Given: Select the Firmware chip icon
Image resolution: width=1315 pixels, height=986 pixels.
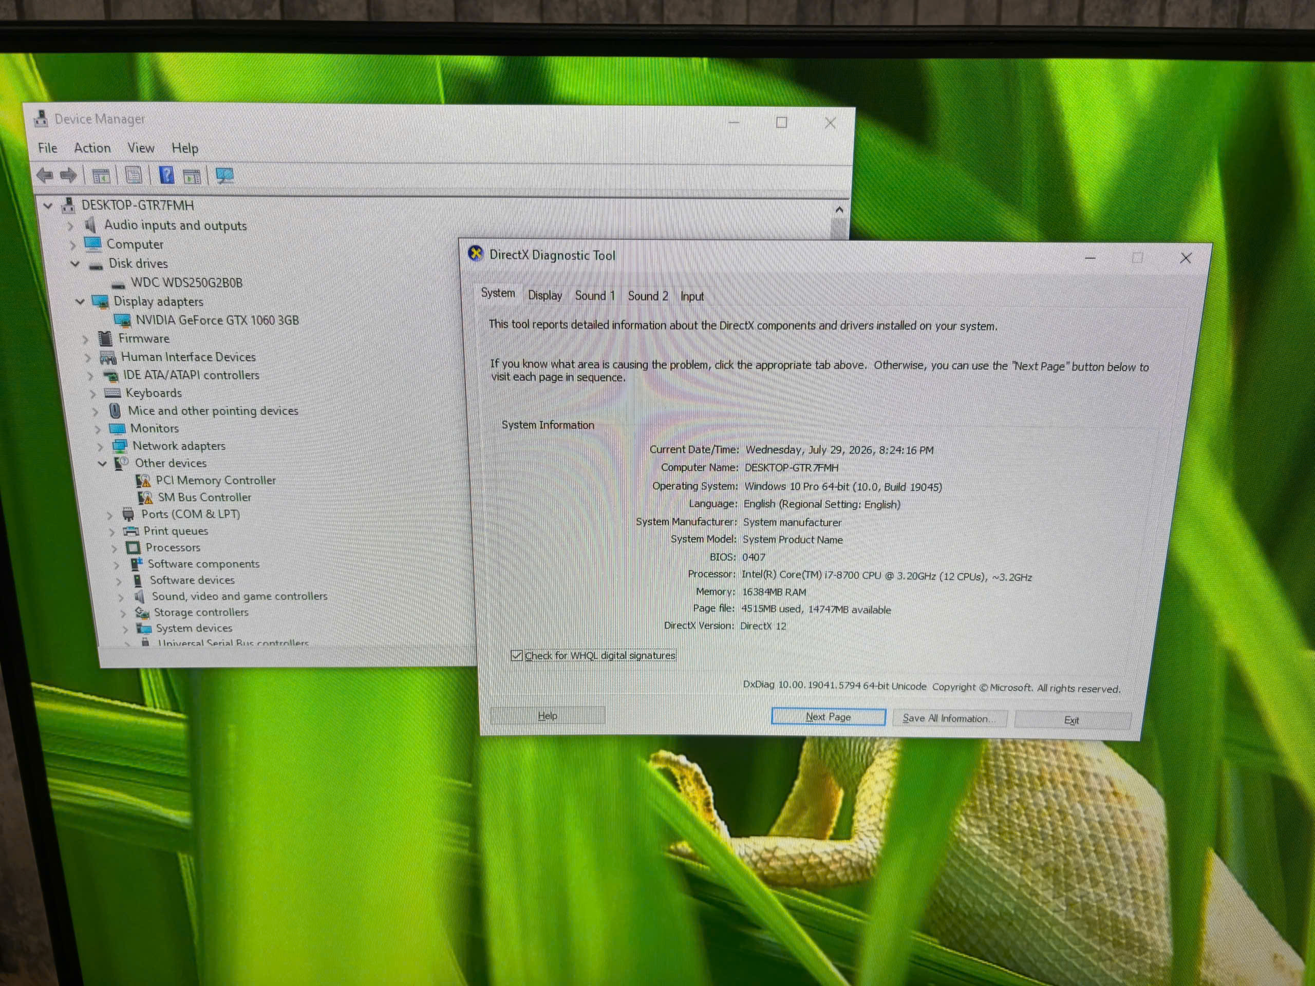Looking at the screenshot, I should pyautogui.click(x=105, y=339).
